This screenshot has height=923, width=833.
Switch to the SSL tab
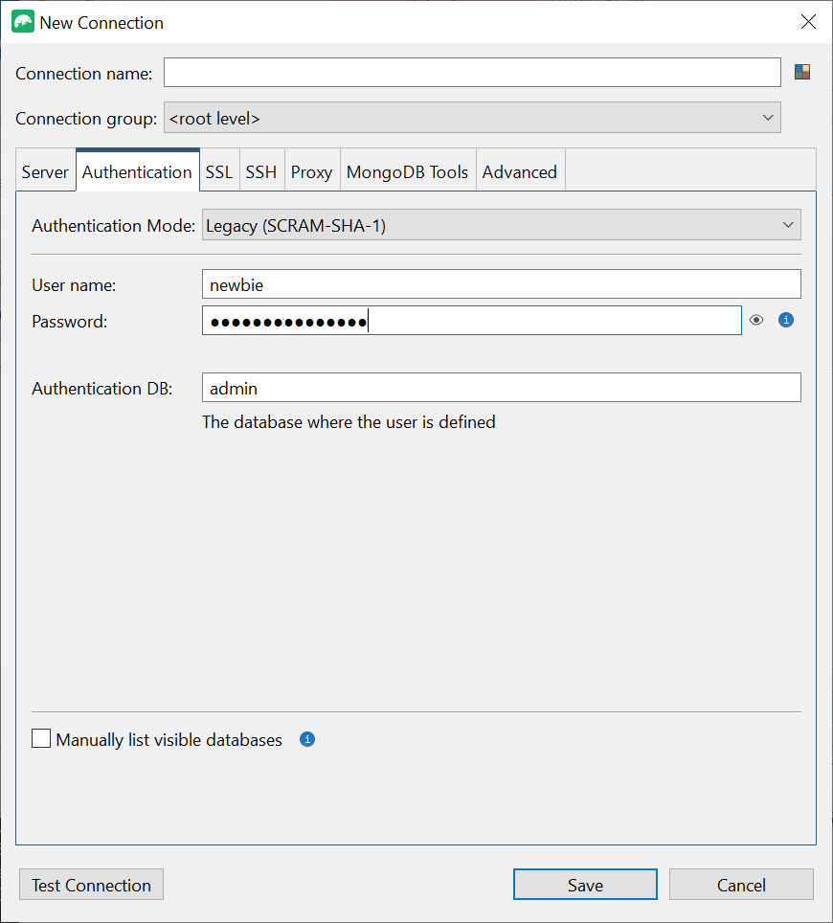click(218, 171)
